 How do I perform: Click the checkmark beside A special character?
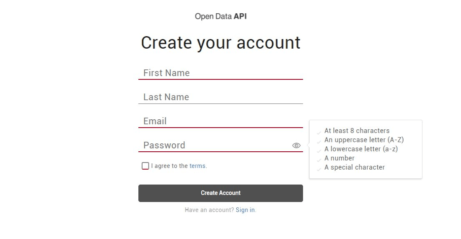click(319, 169)
